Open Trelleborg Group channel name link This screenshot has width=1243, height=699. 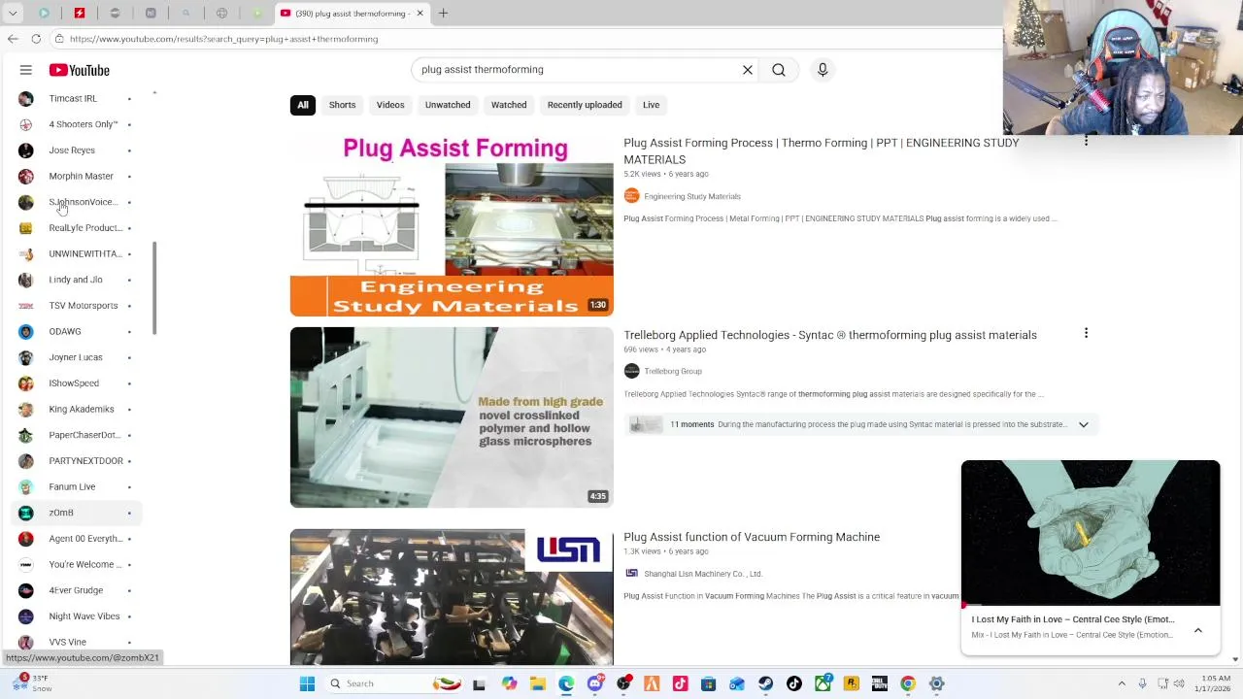tap(673, 371)
